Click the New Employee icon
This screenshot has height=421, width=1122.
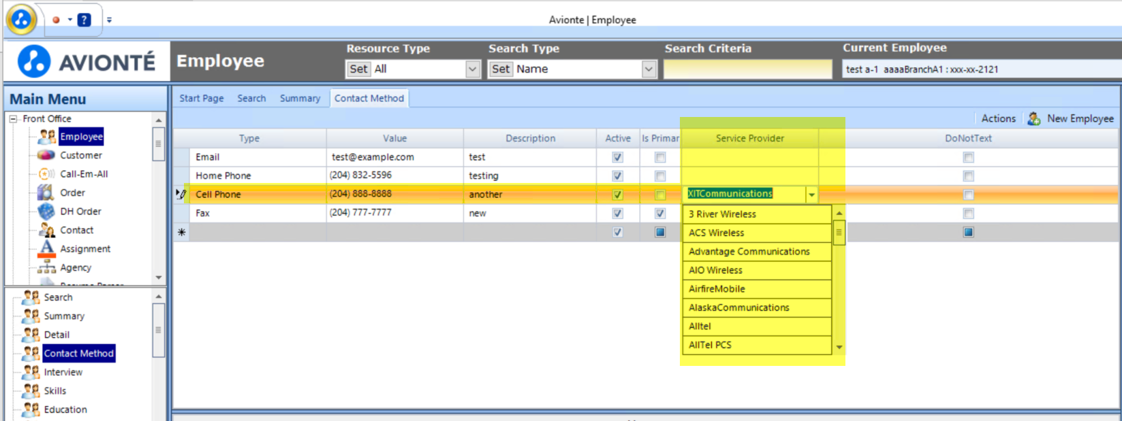pyautogui.click(x=1034, y=118)
